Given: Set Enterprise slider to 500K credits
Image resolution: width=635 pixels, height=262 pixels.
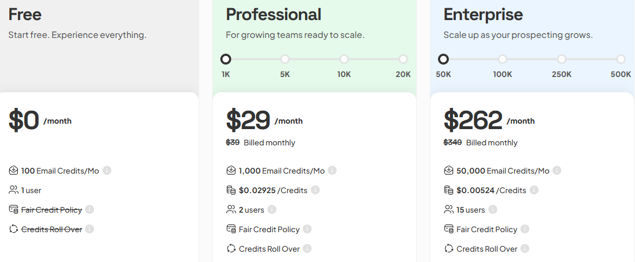Looking at the screenshot, I should pos(621,59).
